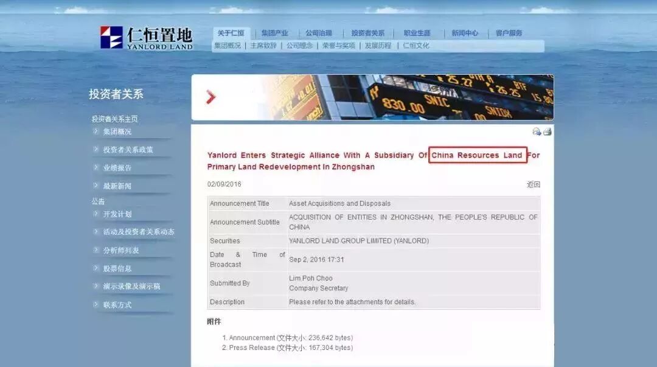Open 公告 in the sidebar

(99, 201)
